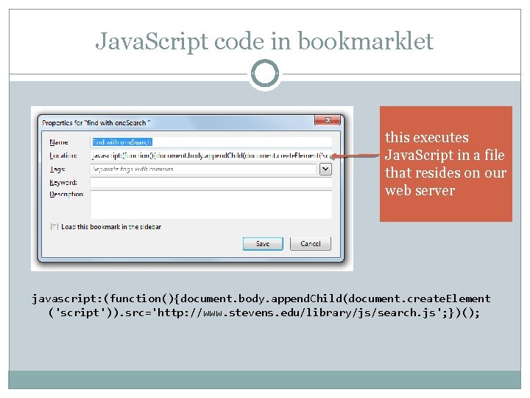Focus the Tags input field
The width and height of the screenshot is (530, 398).
tap(203, 170)
